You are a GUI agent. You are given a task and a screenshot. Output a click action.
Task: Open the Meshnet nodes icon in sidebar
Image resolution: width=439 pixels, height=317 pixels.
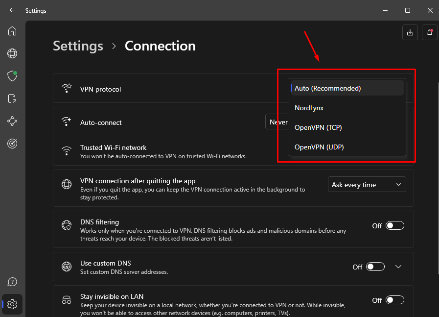12,121
